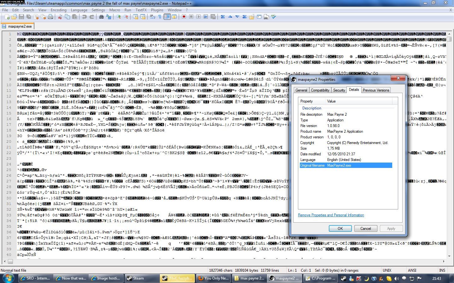Click Remove Properties and Personal Information link

coord(331,215)
